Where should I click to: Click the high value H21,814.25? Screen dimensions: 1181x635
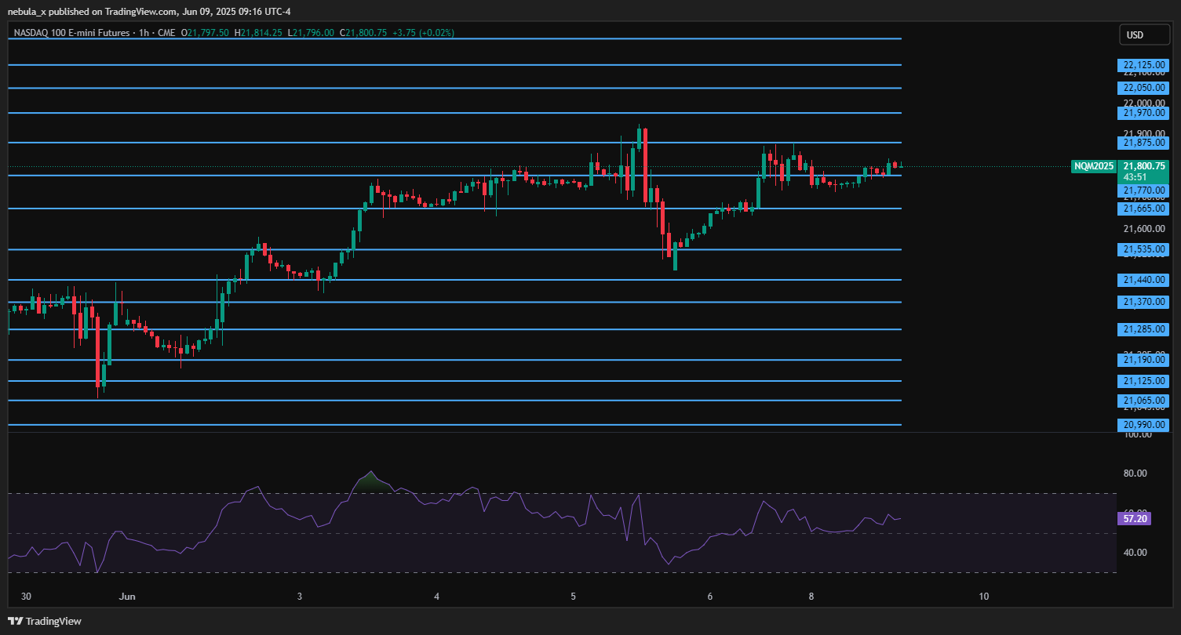pos(258,33)
